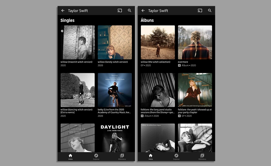Select Início tab on Álbuns screen

(150, 157)
